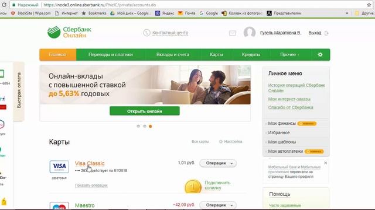The height and width of the screenshot is (210, 375).
Task: Click the Visa card logo
Action: click(59, 166)
